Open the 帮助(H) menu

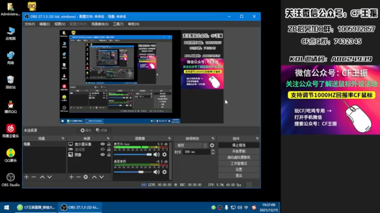pyautogui.click(x=133, y=24)
